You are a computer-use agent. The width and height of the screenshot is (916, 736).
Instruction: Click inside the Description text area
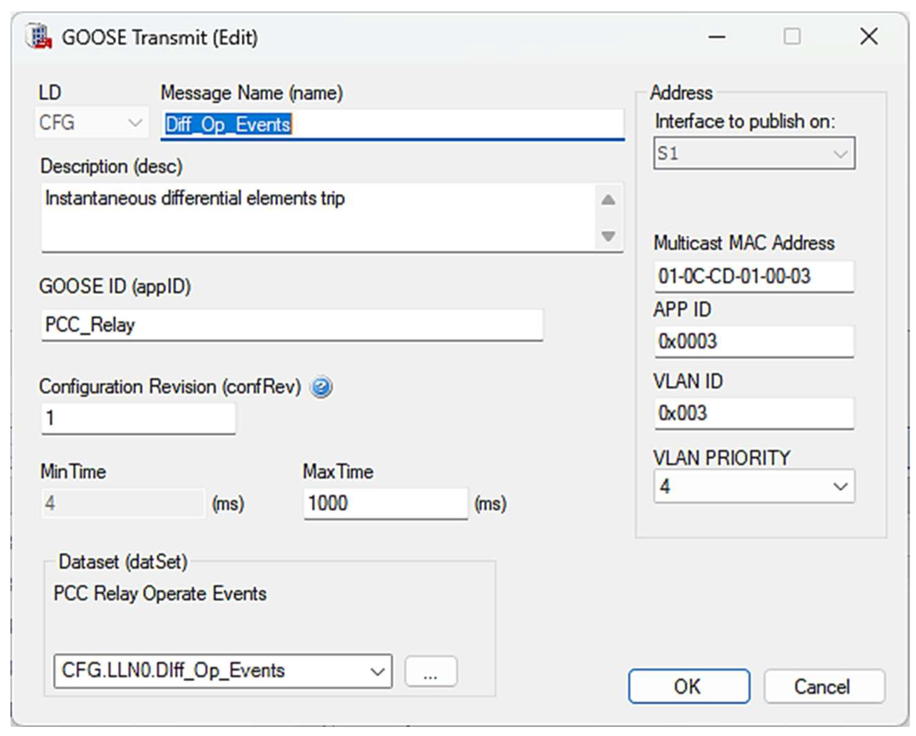pyautogui.click(x=319, y=217)
